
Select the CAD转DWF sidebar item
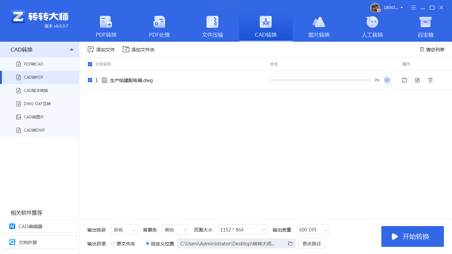tap(40, 130)
